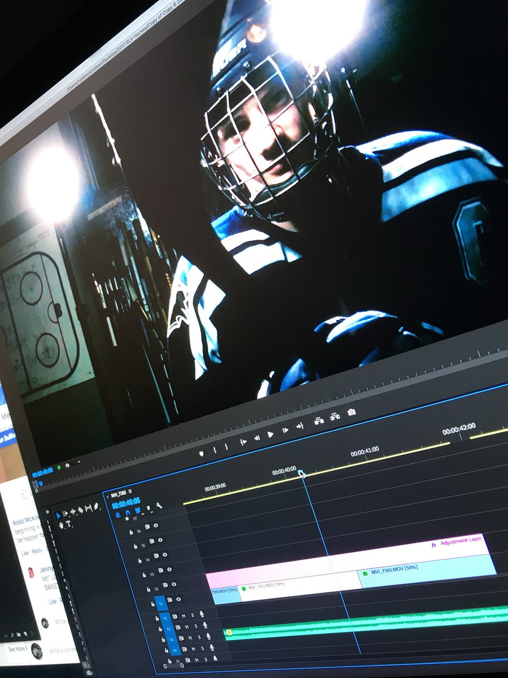The width and height of the screenshot is (508, 678).
Task: Open Program Monitor zoom level Fit dropdown
Action: (73, 464)
